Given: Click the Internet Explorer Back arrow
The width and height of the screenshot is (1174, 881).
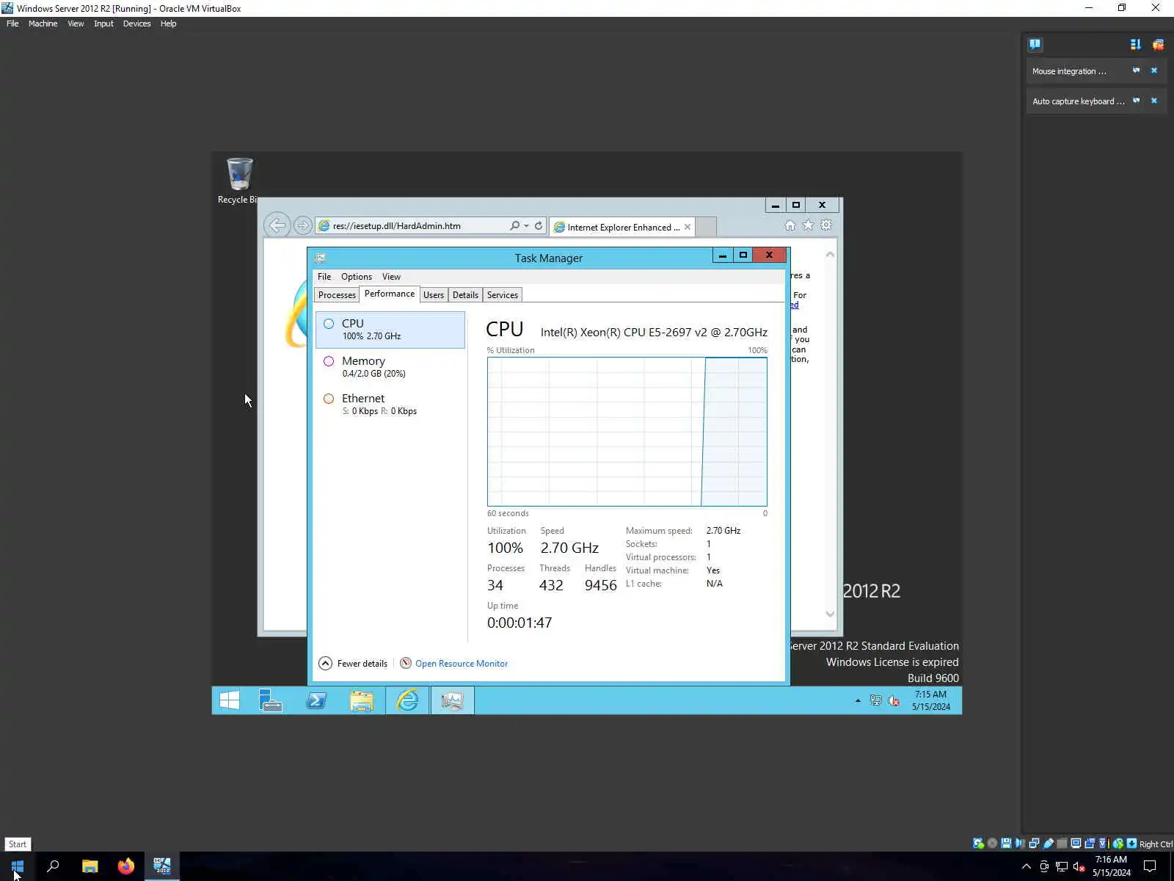Looking at the screenshot, I should click(x=277, y=225).
